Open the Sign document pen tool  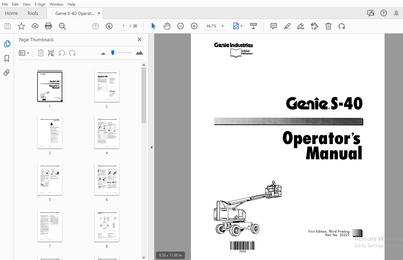(301, 26)
